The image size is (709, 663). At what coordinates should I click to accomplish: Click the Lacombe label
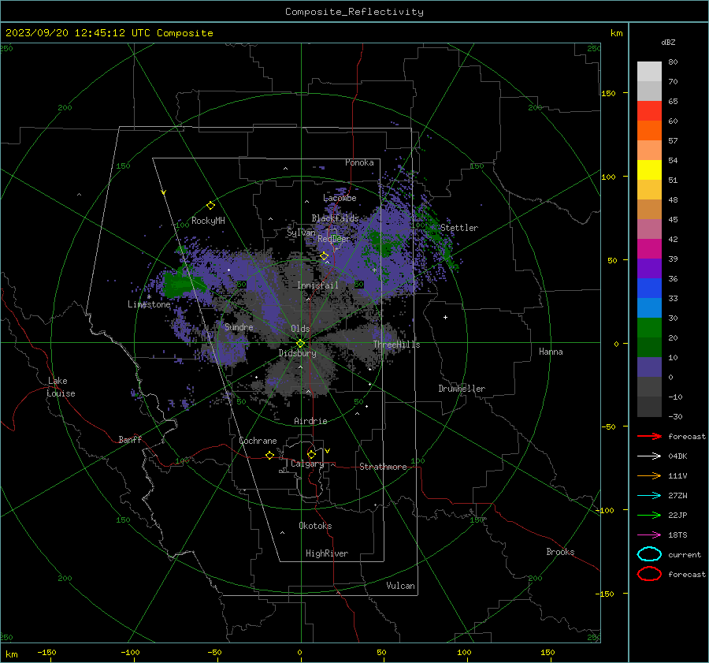click(340, 198)
